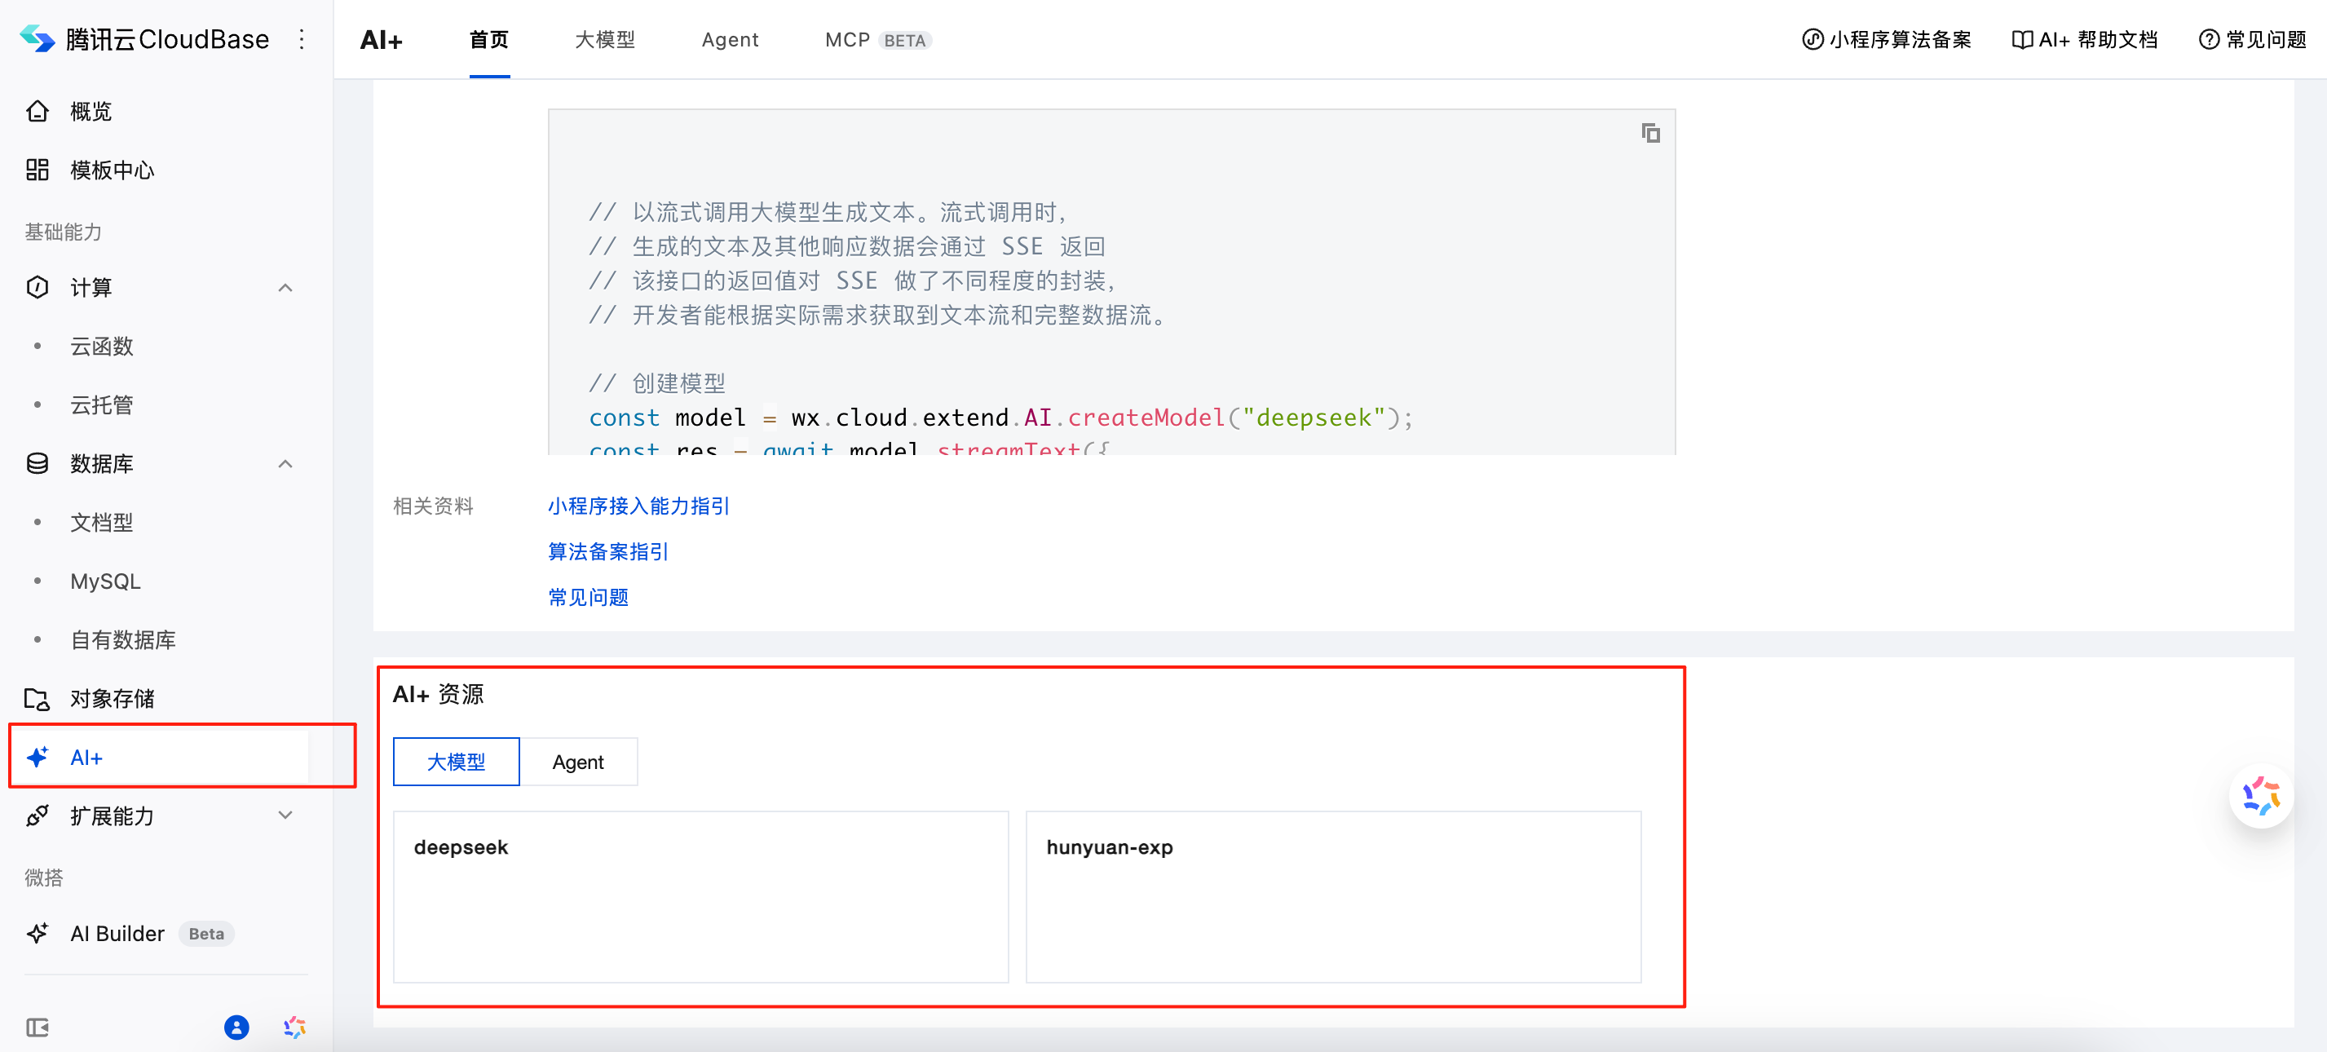Click the AI+ 资源 heading
2327x1052 pixels.
438,694
